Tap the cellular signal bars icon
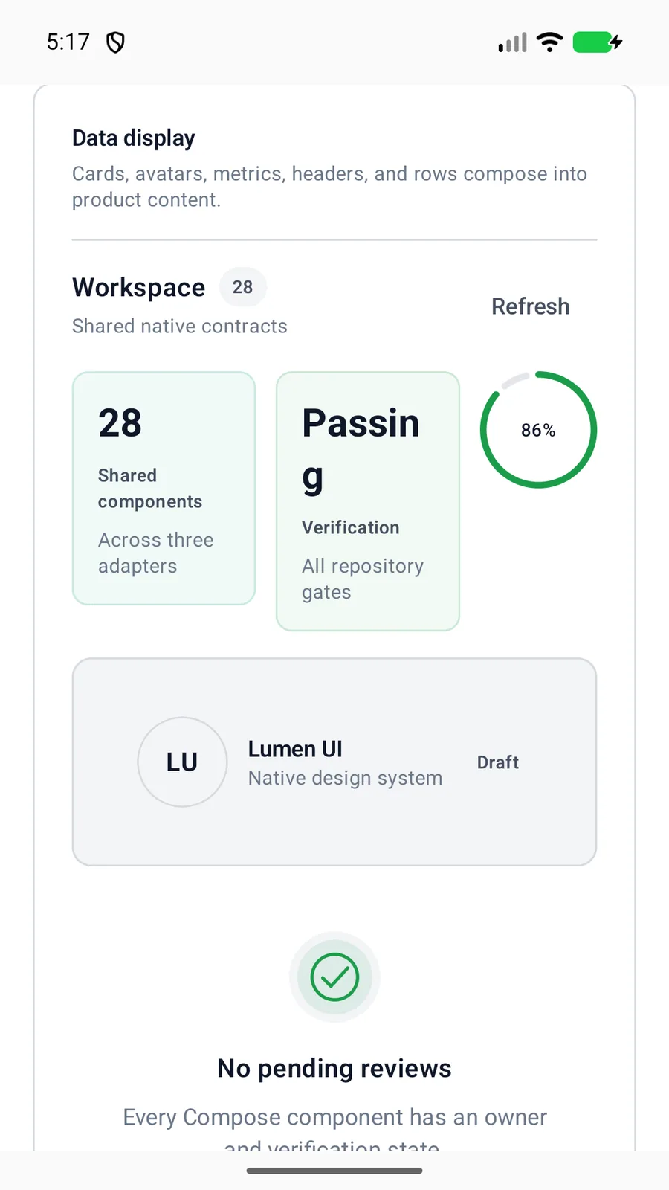This screenshot has width=669, height=1190. pyautogui.click(x=512, y=42)
